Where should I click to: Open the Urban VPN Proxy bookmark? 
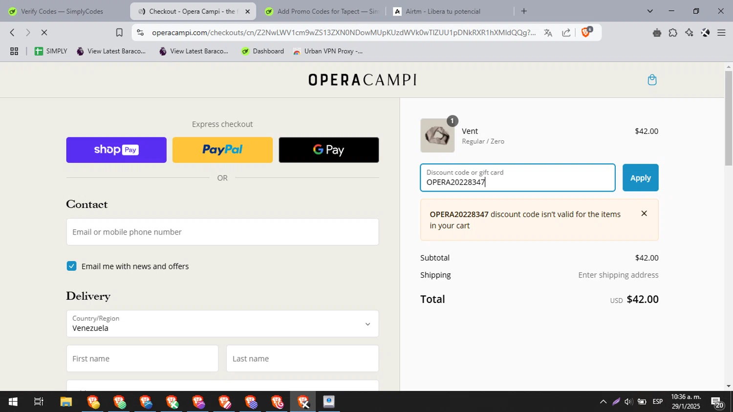click(328, 51)
